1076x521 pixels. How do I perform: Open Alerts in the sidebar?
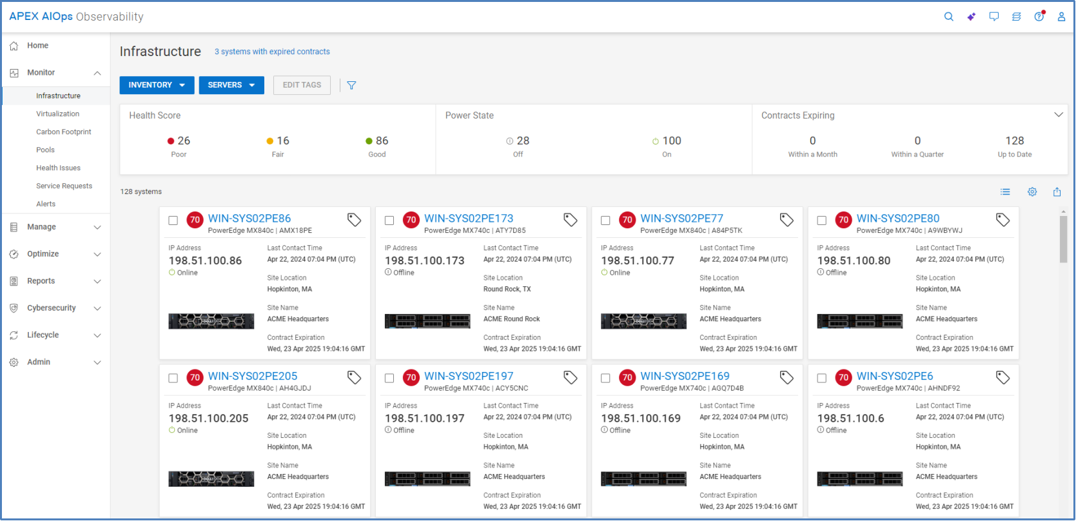click(46, 204)
